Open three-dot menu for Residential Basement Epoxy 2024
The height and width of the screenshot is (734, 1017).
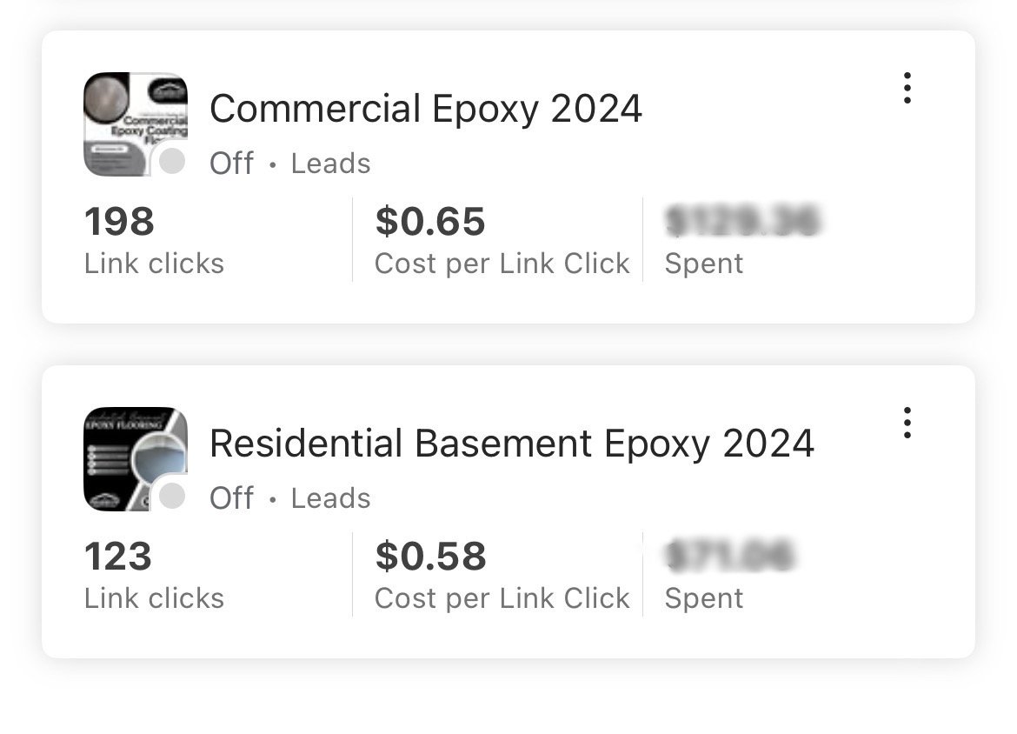pos(907,423)
